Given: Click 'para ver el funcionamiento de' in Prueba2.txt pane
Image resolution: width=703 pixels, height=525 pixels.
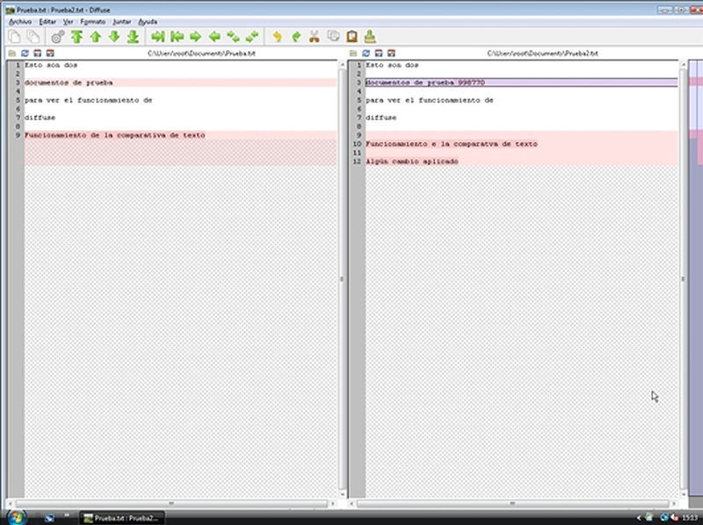Looking at the screenshot, I should click(430, 100).
